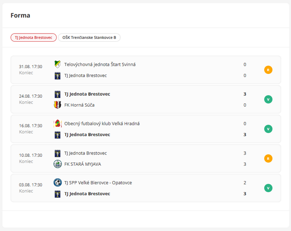This screenshot has height=231, width=291.
Task: Click orange R badge for 31.08. match
Action: (268, 70)
